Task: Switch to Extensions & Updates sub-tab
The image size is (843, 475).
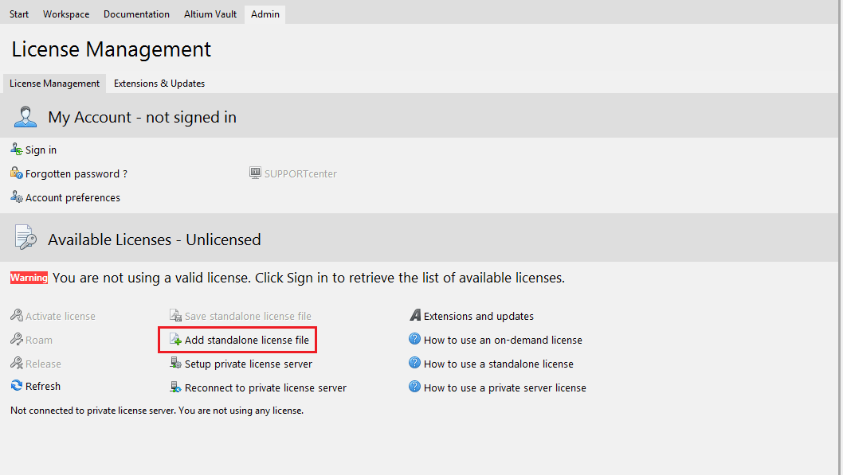Action: coord(159,84)
